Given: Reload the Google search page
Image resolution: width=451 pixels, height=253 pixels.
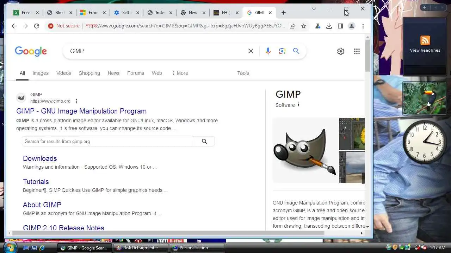Looking at the screenshot, I should 37,26.
